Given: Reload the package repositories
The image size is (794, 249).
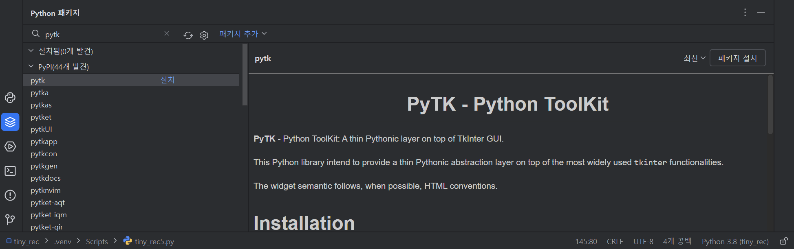Looking at the screenshot, I should tap(188, 35).
